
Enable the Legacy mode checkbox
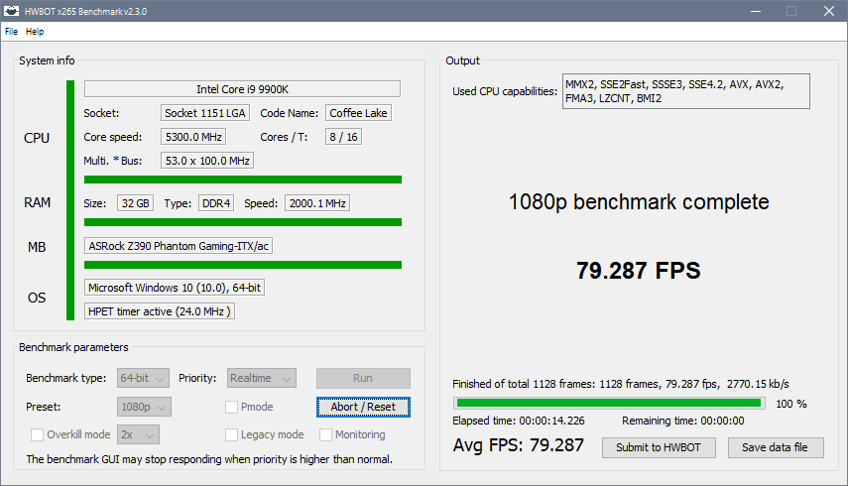231,434
